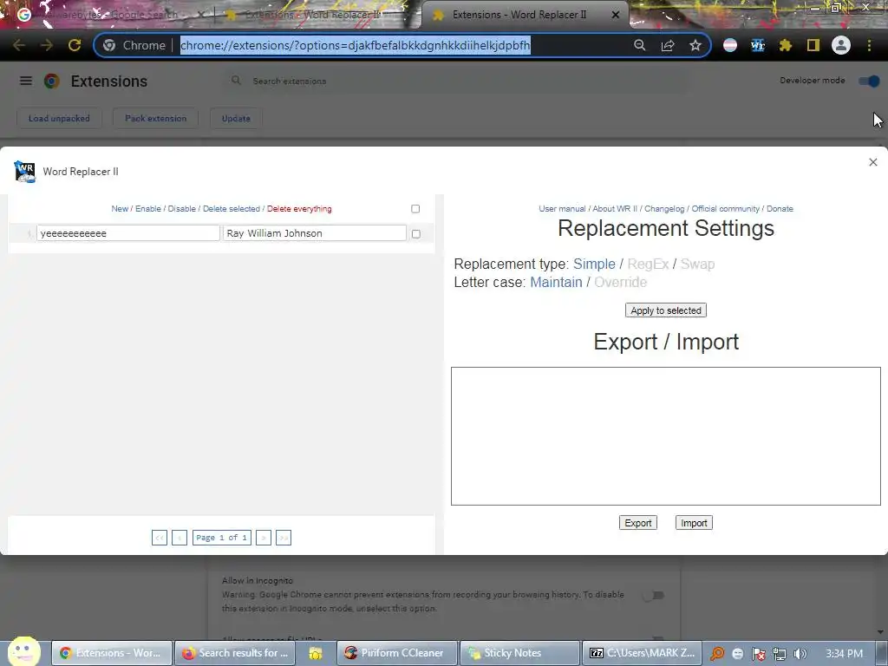Select Simple replacement type
888x666 pixels.
tap(594, 264)
